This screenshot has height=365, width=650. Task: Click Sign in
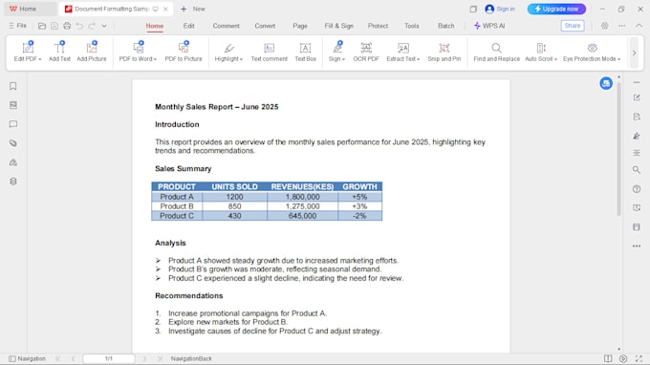[500, 9]
